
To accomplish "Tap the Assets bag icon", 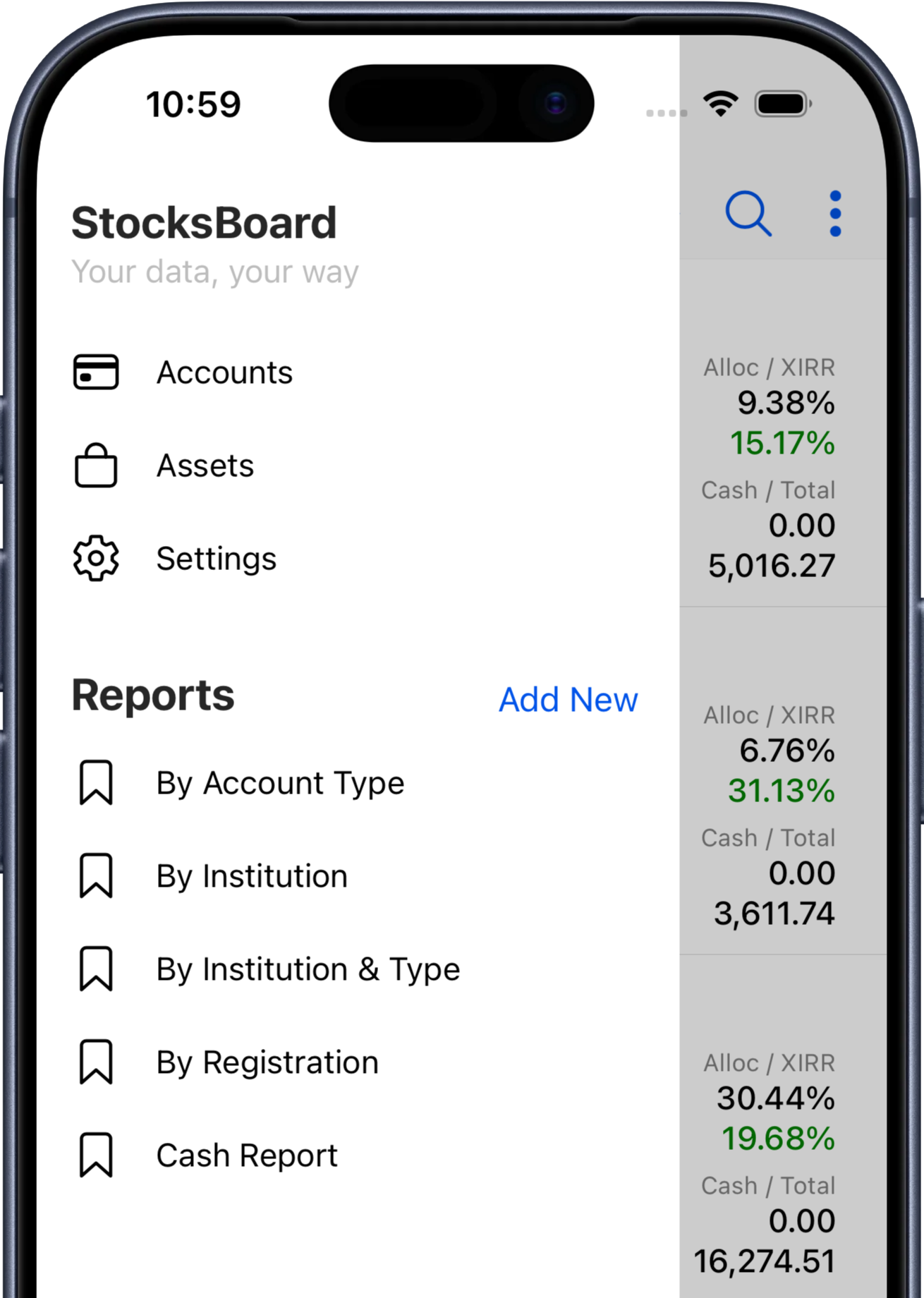I will (96, 466).
